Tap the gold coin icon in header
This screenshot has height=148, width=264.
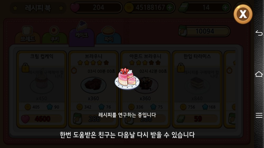(129, 8)
